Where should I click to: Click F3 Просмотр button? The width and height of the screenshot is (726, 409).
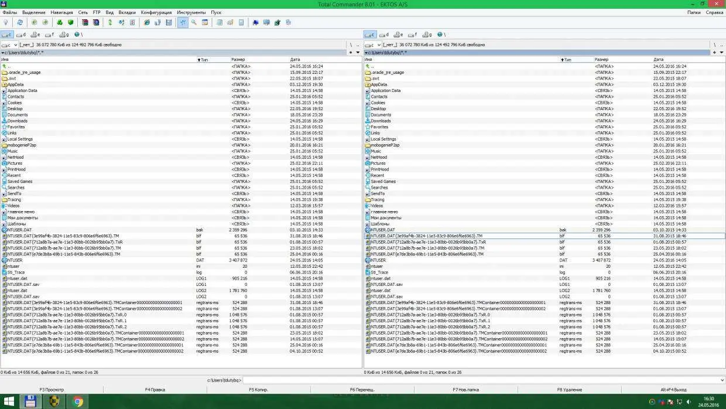(x=52, y=390)
